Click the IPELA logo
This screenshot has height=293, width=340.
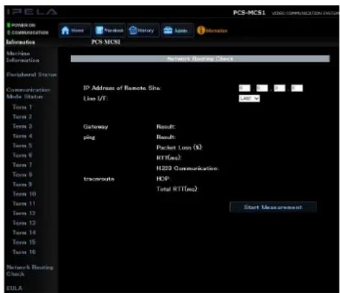(x=32, y=12)
